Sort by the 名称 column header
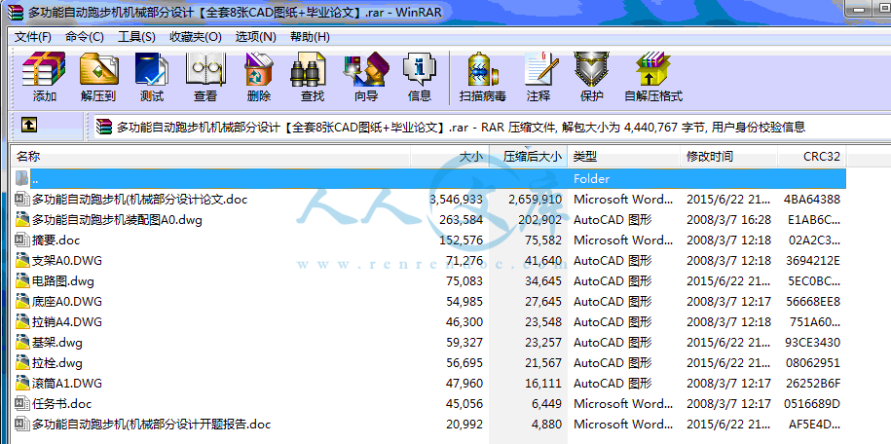Image resolution: width=891 pixels, height=444 pixels. click(x=210, y=157)
